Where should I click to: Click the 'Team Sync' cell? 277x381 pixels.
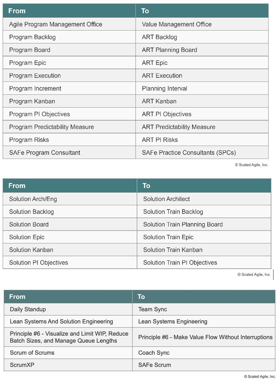coord(204,309)
